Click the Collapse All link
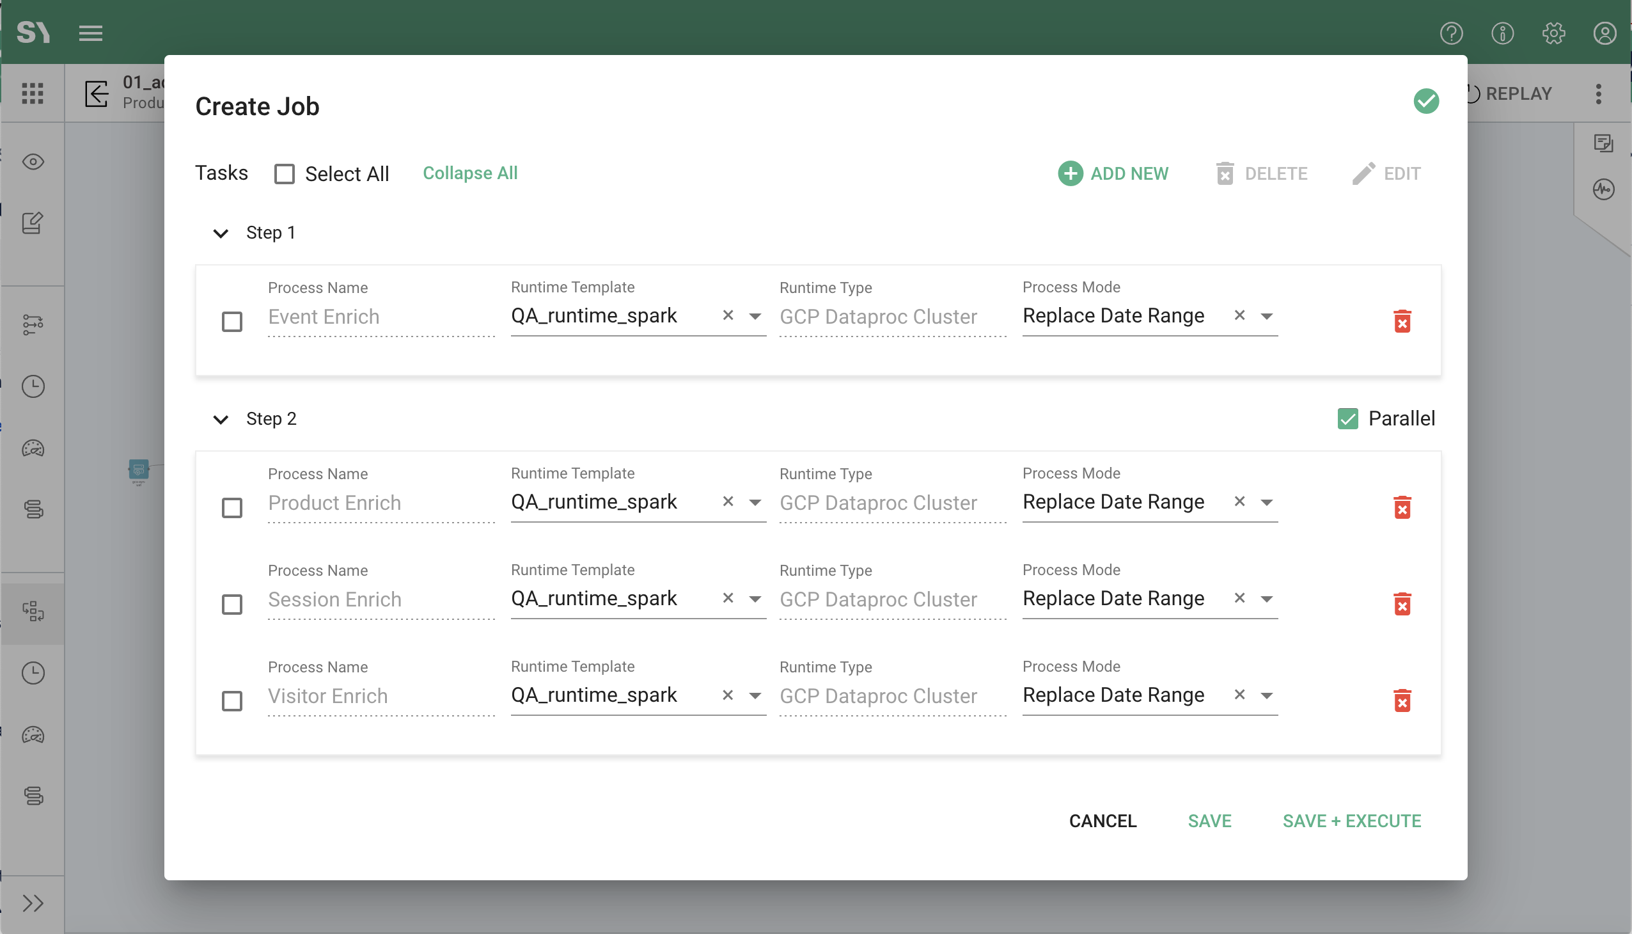This screenshot has width=1632, height=934. pos(470,173)
